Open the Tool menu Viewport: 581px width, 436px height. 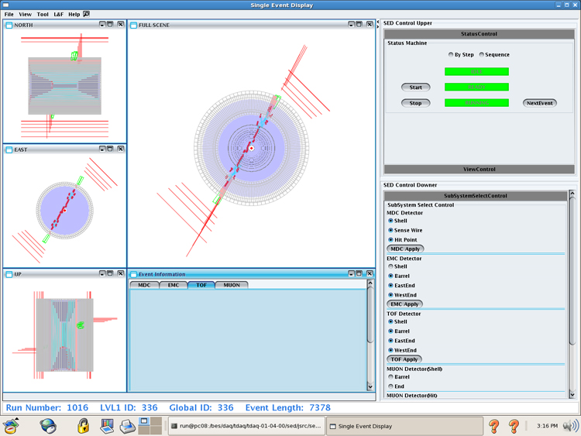point(43,14)
